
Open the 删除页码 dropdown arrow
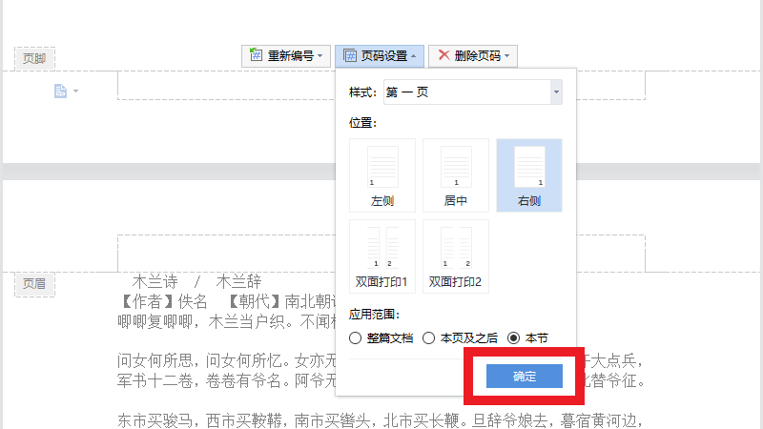click(507, 56)
